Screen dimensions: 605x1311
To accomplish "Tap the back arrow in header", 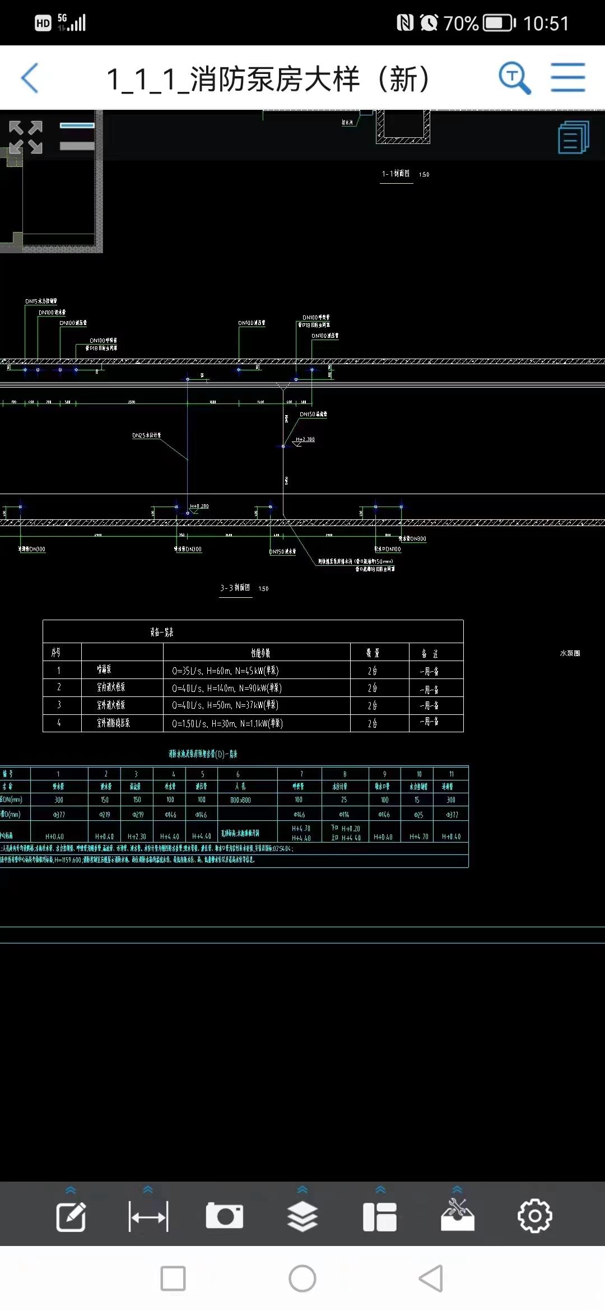I will click(30, 78).
